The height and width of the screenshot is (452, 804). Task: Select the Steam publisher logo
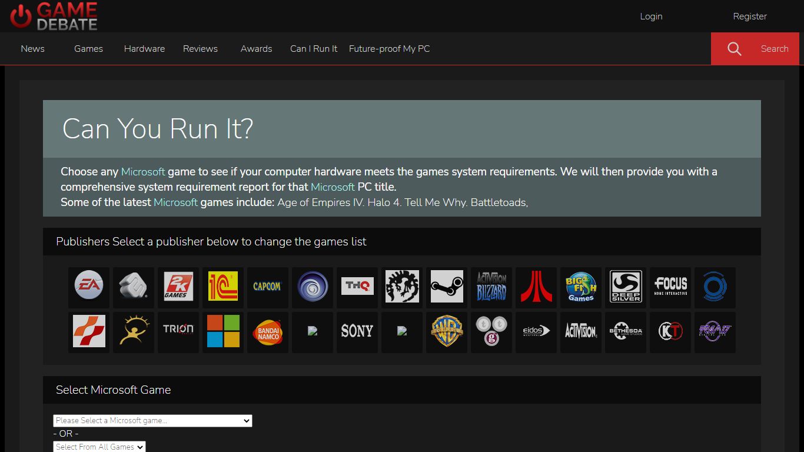pos(447,287)
